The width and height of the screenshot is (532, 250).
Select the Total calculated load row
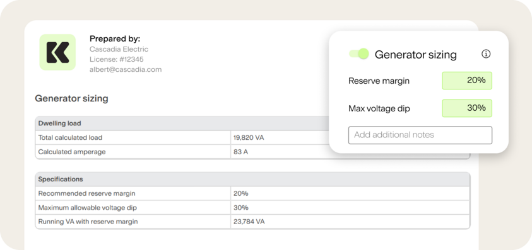(182, 137)
